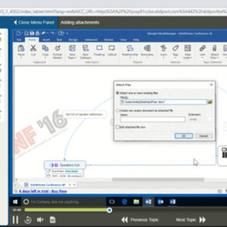Click the folder browse icon beside file path
Screen dimensions: 227x227
210,102
